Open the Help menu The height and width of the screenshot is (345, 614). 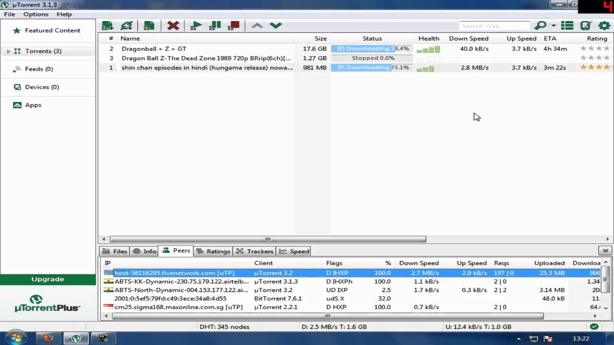click(64, 14)
